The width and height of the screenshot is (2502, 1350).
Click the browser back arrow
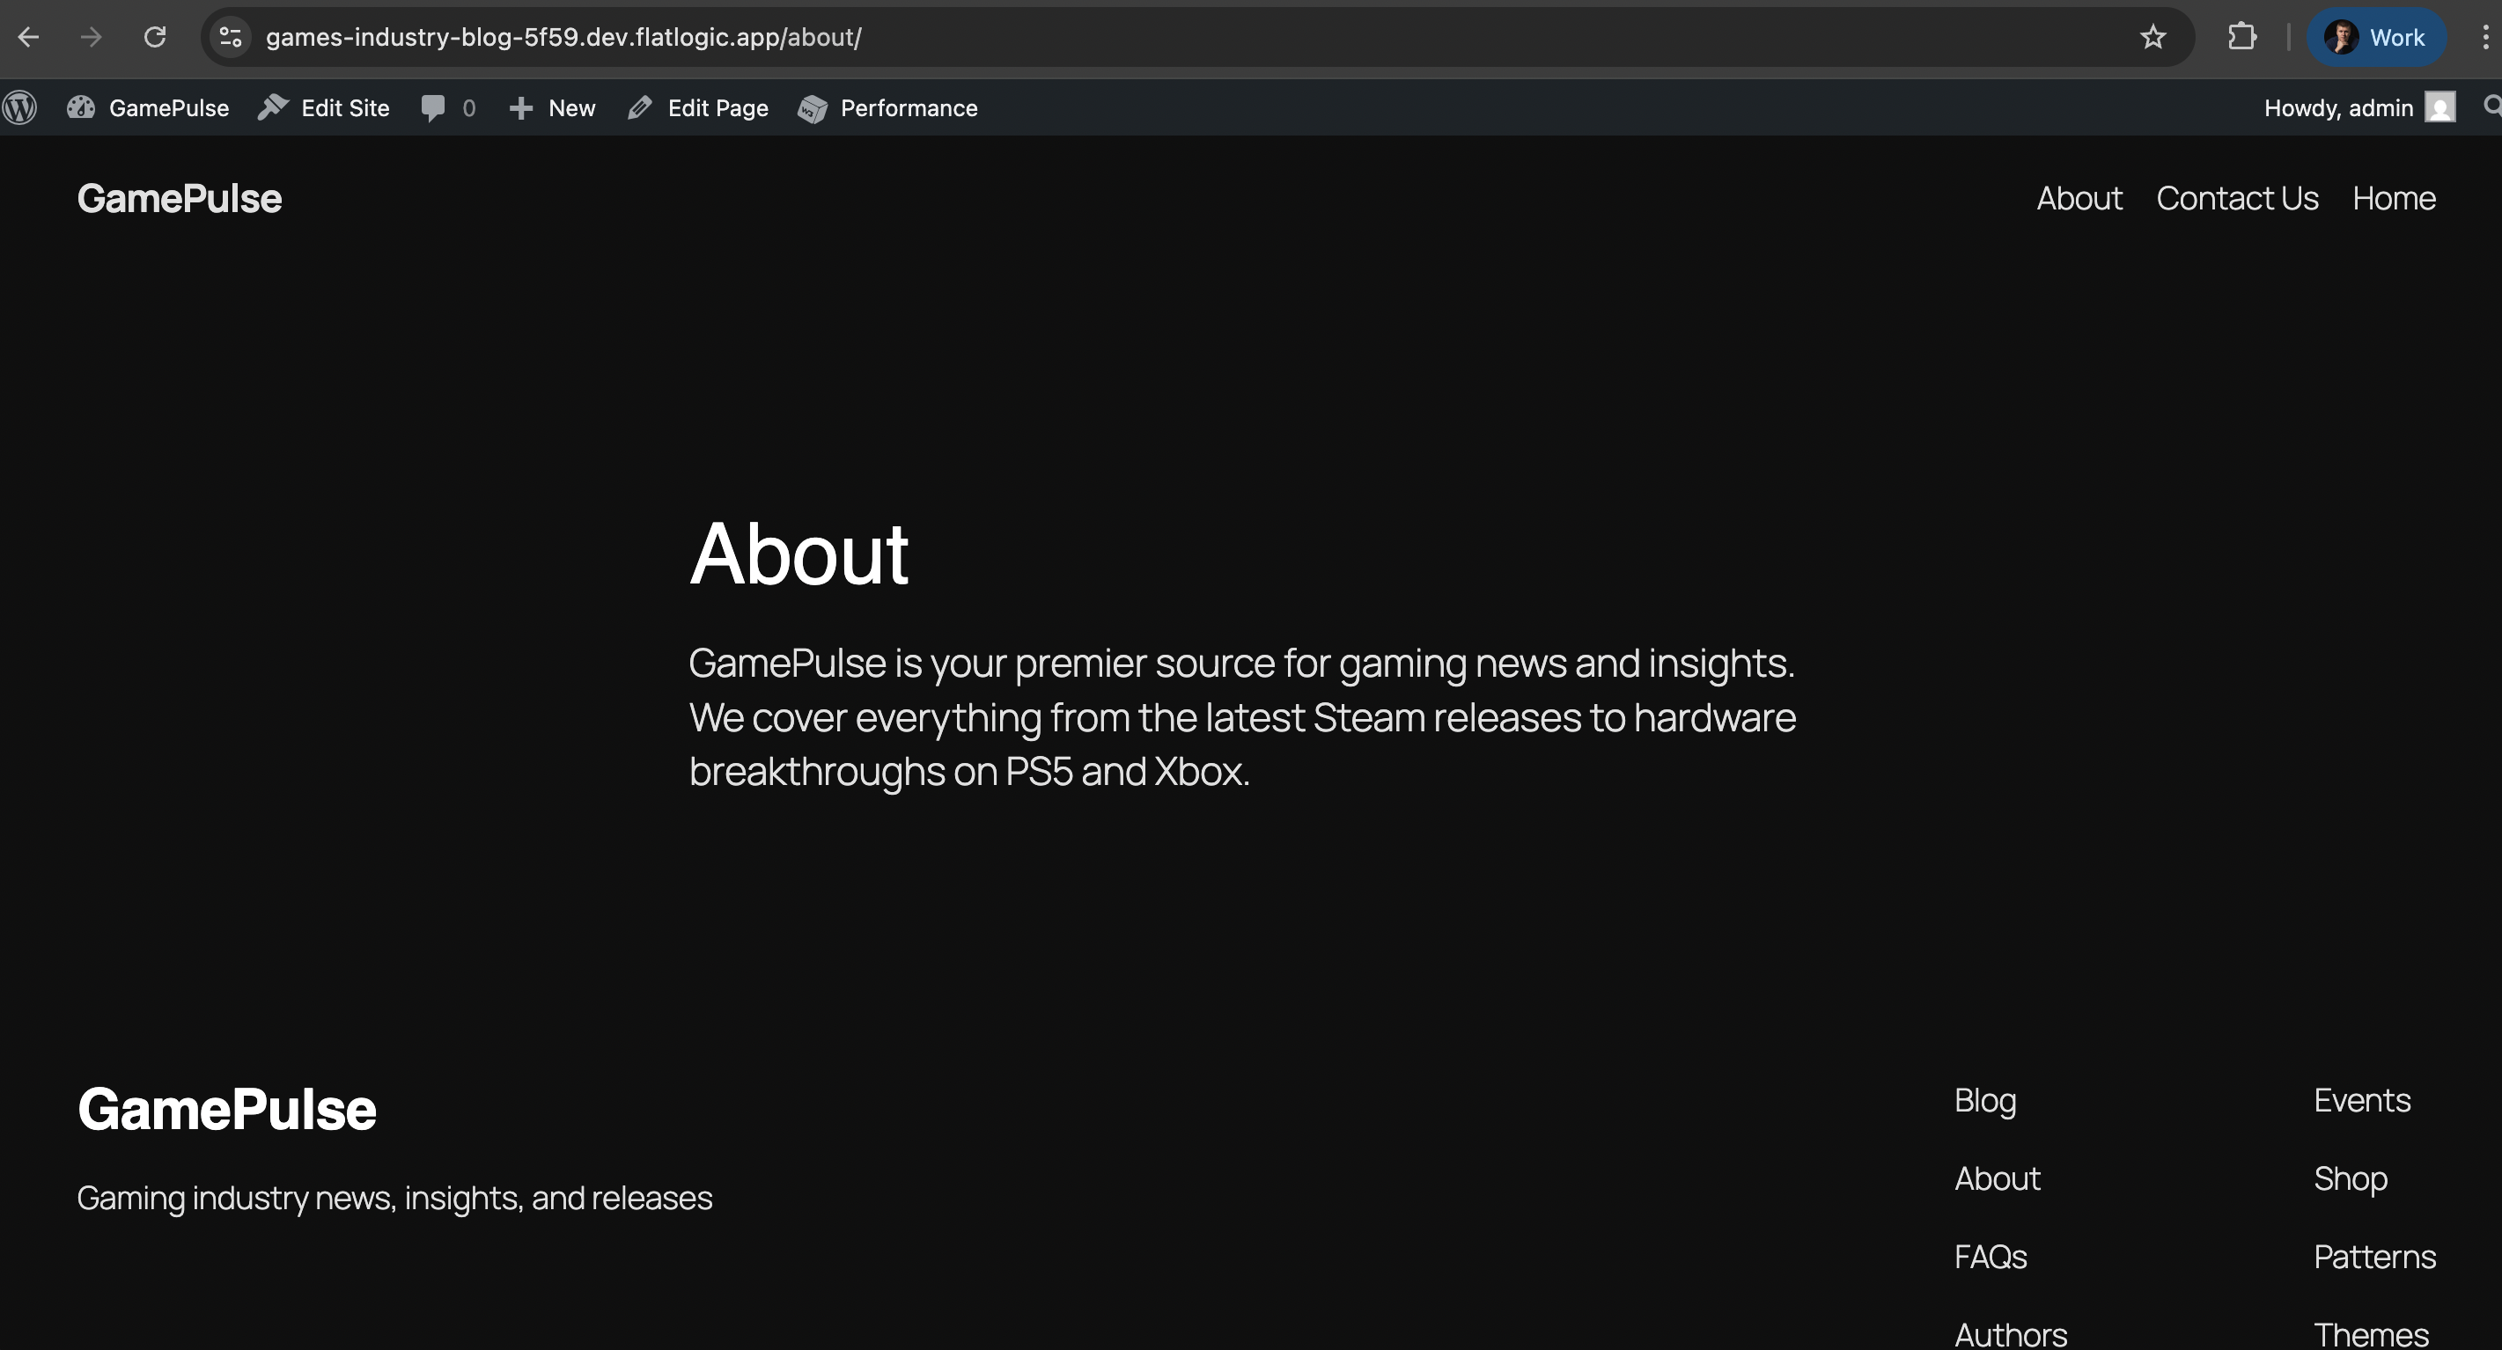[28, 37]
